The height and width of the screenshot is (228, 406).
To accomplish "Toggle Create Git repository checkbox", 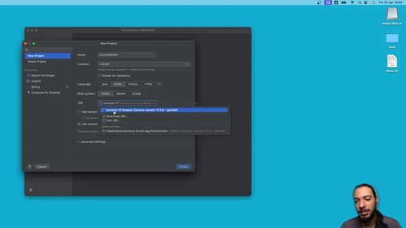I will [x=100, y=76].
